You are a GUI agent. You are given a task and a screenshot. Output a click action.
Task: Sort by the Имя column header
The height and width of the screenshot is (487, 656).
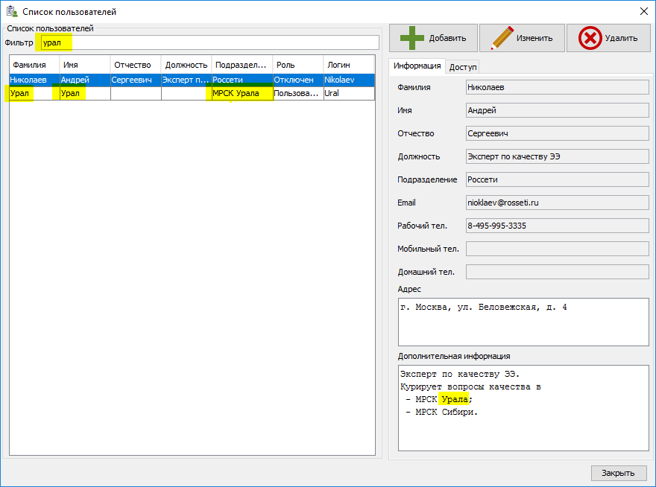click(x=85, y=66)
